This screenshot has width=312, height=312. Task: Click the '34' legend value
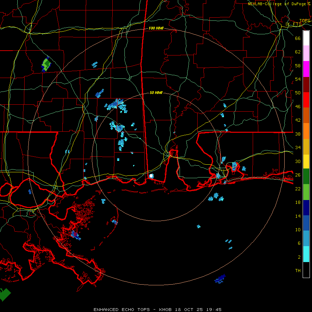point(298,148)
